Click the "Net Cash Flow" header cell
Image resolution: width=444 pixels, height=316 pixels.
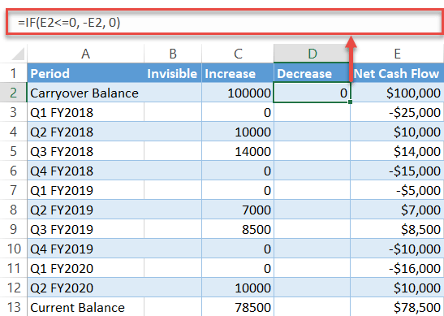(x=397, y=73)
